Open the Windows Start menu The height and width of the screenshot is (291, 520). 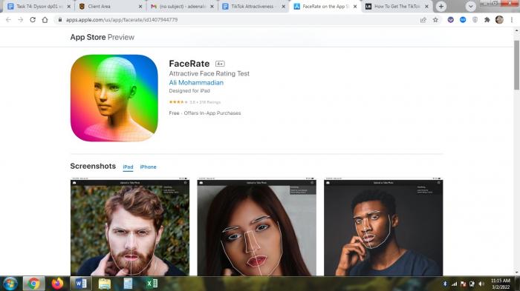[x=10, y=284]
